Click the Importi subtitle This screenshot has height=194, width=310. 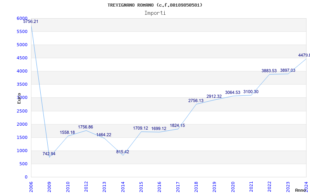155,13
